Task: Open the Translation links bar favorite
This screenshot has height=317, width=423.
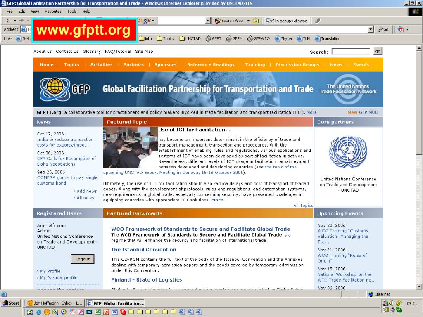Action: (328, 38)
